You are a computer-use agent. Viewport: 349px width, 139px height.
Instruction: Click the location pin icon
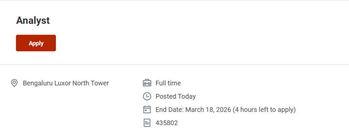coord(14,83)
